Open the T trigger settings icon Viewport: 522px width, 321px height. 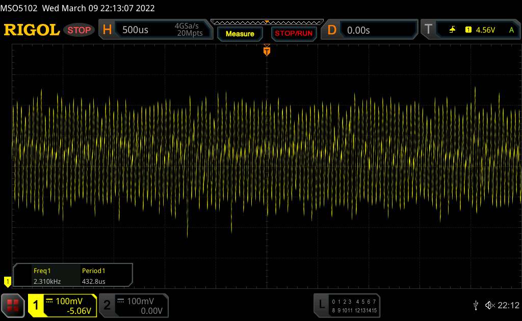click(x=428, y=30)
